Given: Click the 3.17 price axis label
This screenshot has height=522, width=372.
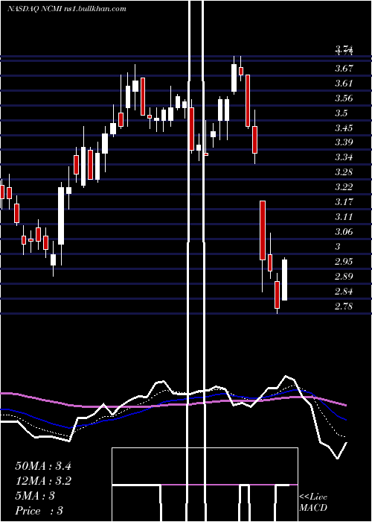Looking at the screenshot, I should click(x=344, y=202).
